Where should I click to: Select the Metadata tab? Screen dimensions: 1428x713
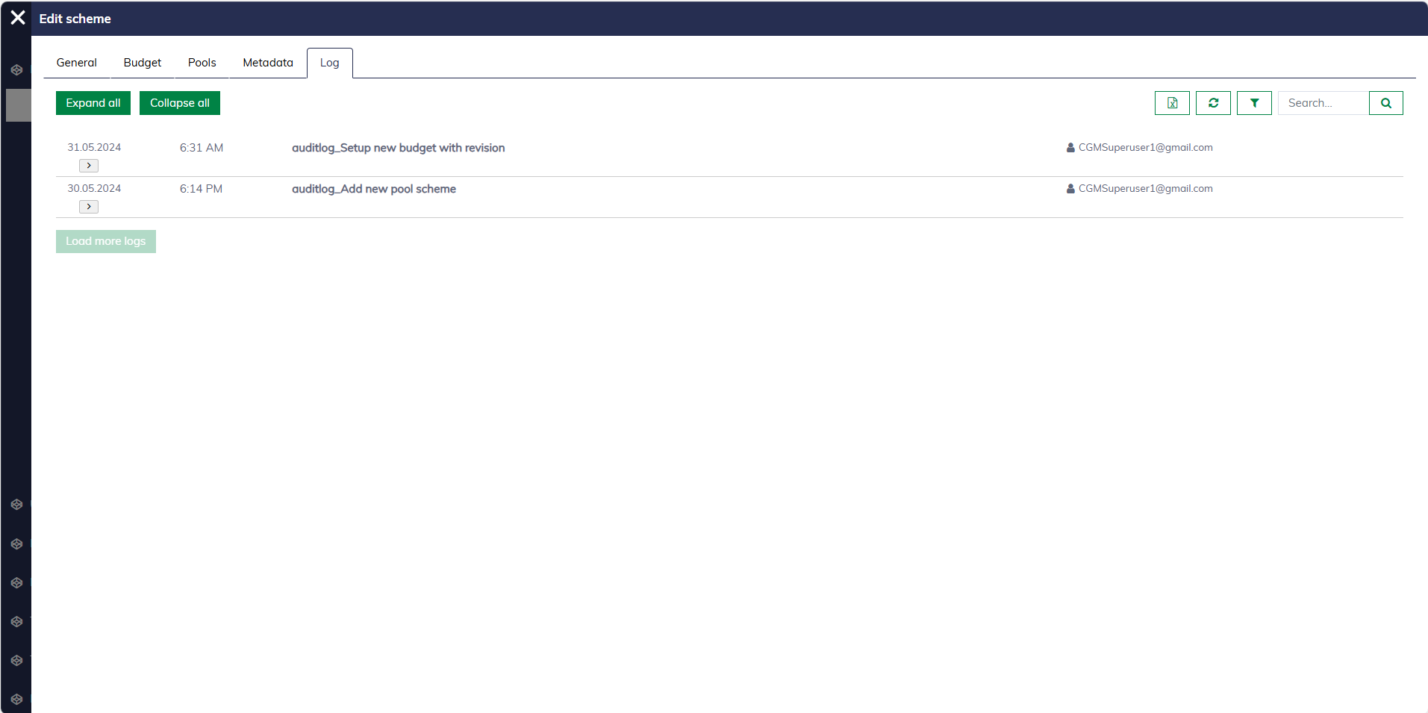[268, 63]
